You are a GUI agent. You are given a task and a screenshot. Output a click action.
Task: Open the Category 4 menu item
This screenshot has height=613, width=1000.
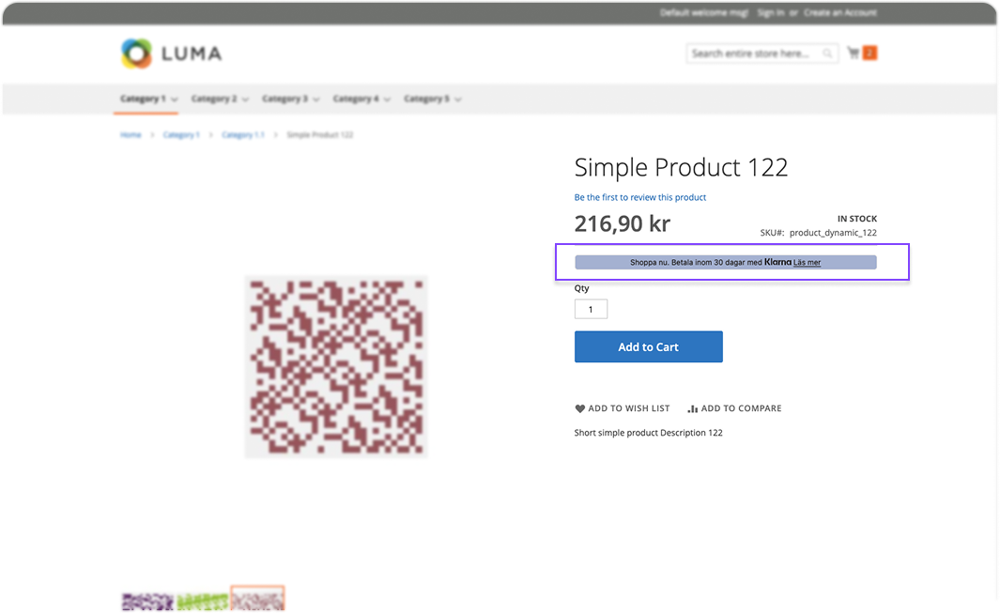coord(356,99)
